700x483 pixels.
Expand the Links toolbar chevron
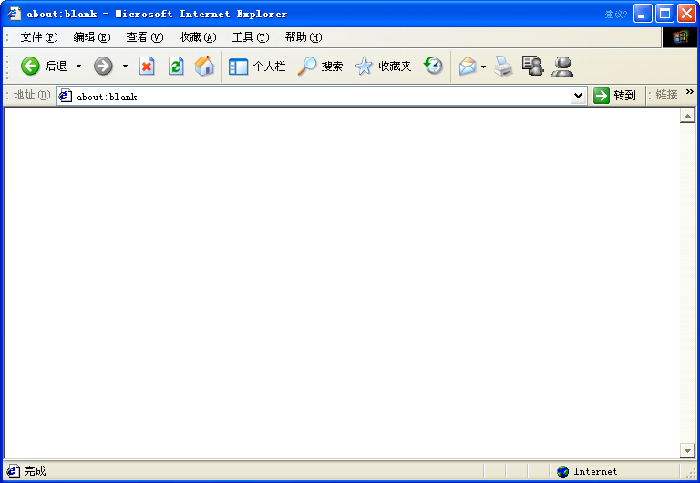[690, 92]
